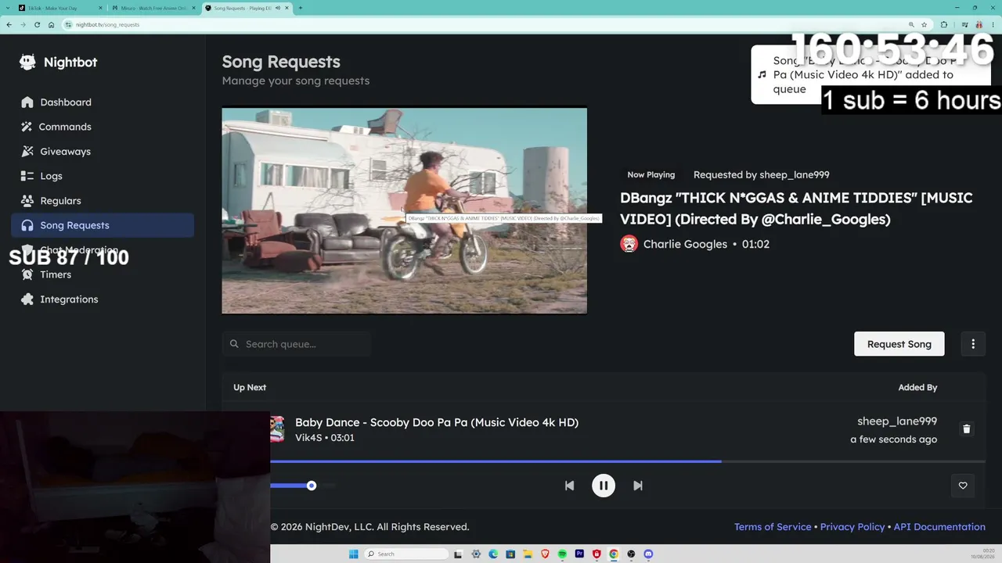Open Microsoft Edge from the taskbar
This screenshot has width=1002, height=563.
coord(493,554)
